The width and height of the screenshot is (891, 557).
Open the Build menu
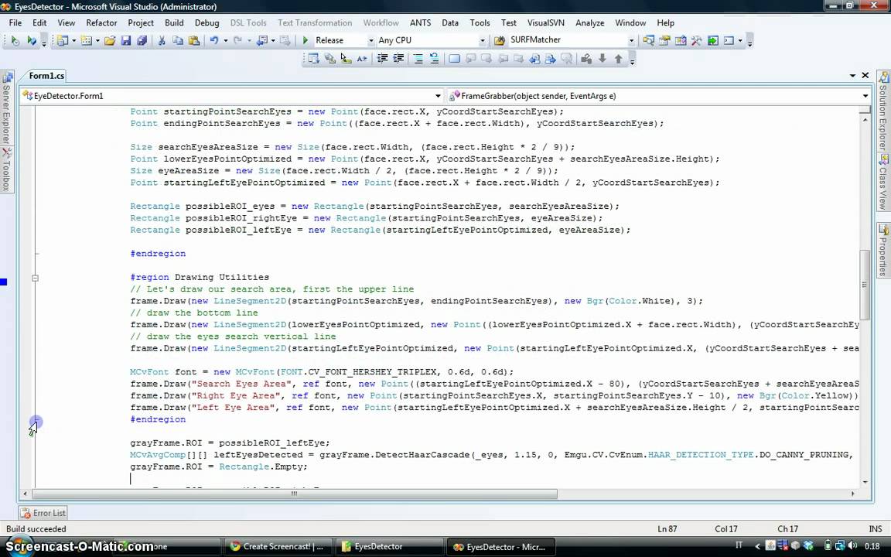coord(174,22)
